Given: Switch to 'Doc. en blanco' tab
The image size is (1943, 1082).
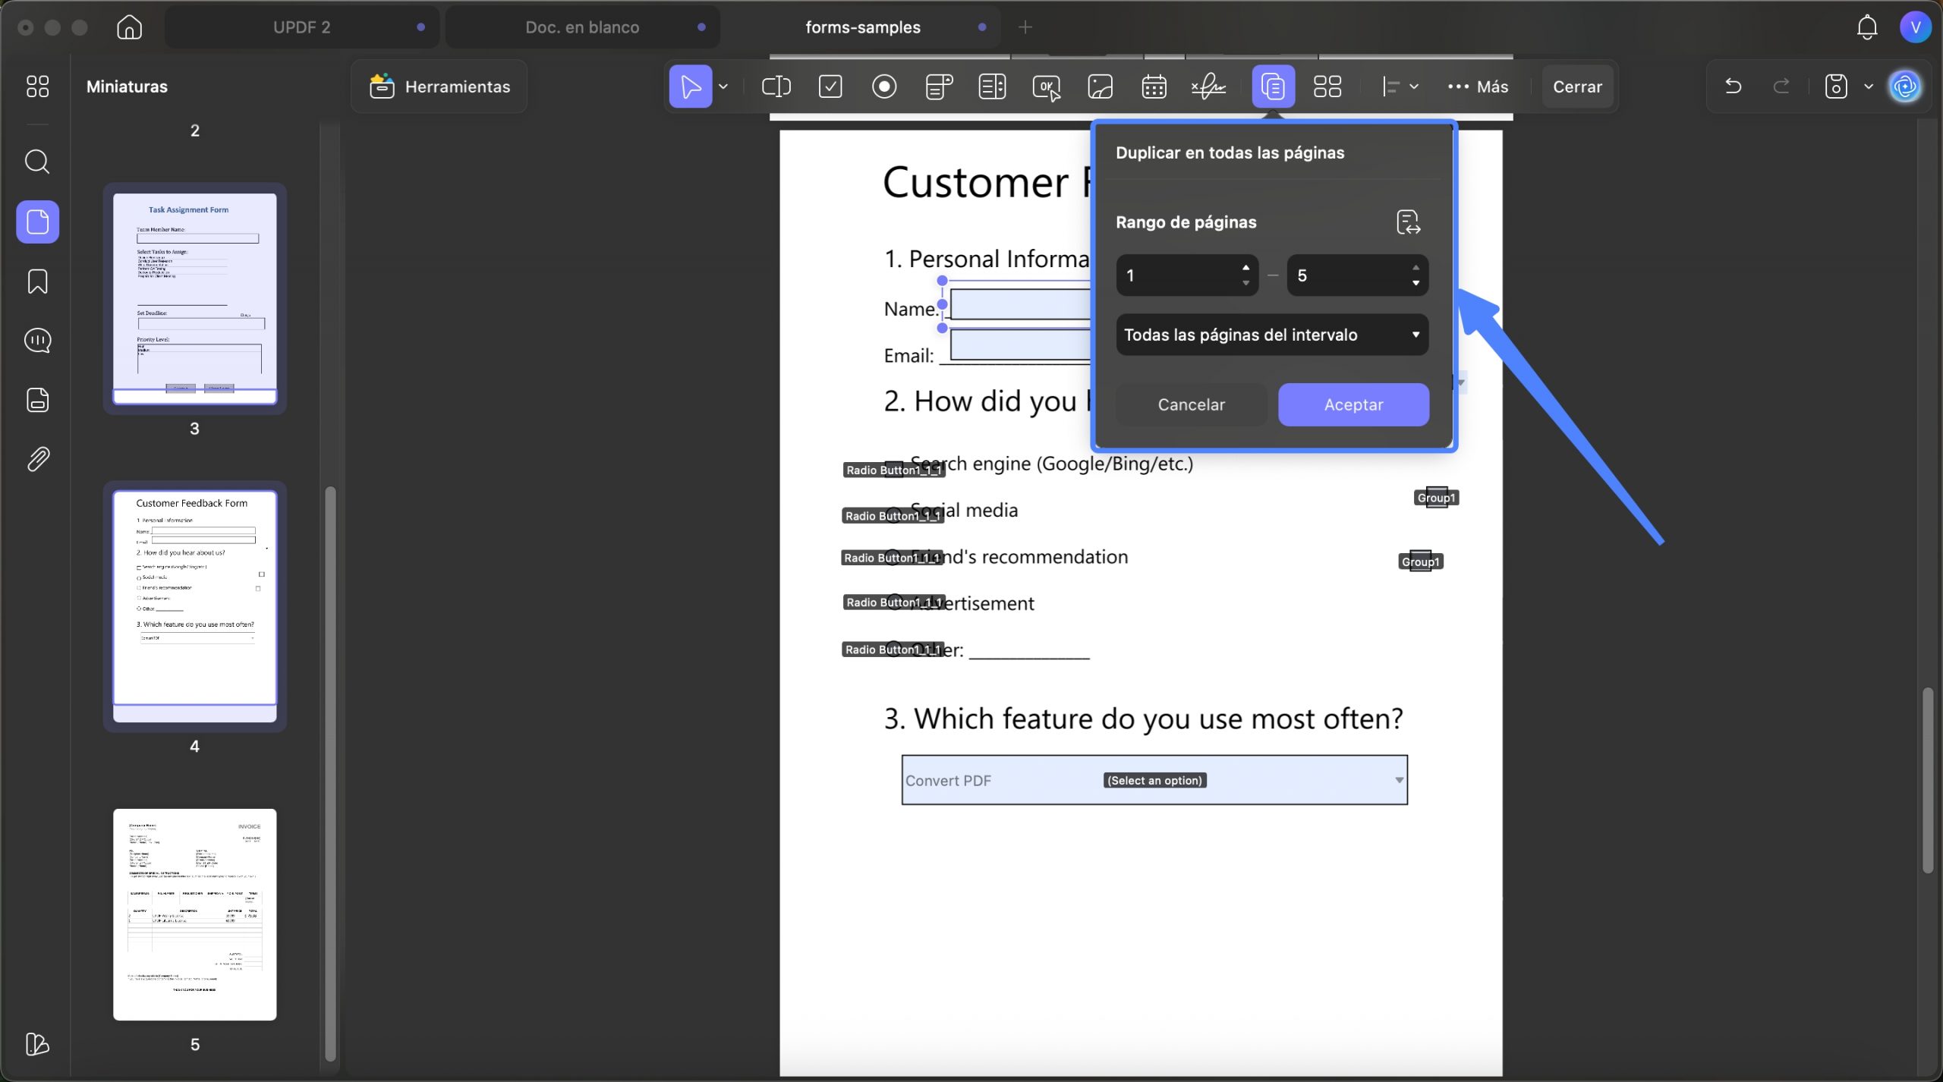Looking at the screenshot, I should click(582, 27).
